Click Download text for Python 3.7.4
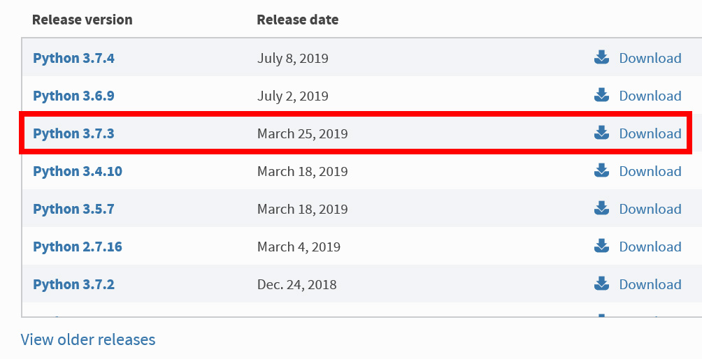Image resolution: width=702 pixels, height=359 pixels. 650,58
